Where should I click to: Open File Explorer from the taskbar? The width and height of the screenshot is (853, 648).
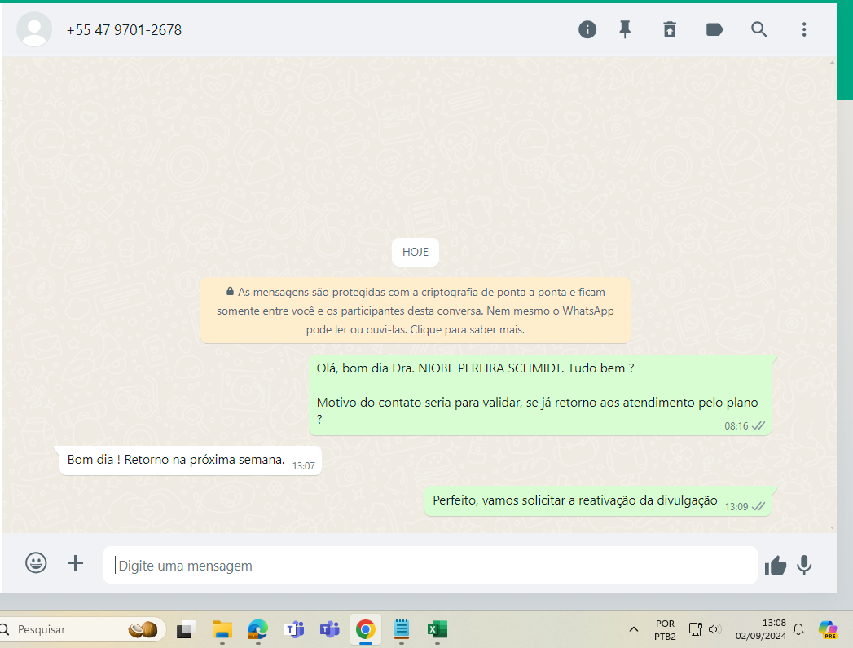tap(222, 629)
